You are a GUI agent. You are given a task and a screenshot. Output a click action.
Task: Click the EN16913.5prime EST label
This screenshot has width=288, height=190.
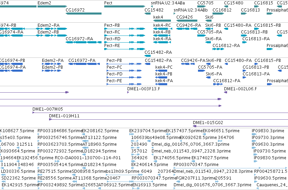[150, 185]
